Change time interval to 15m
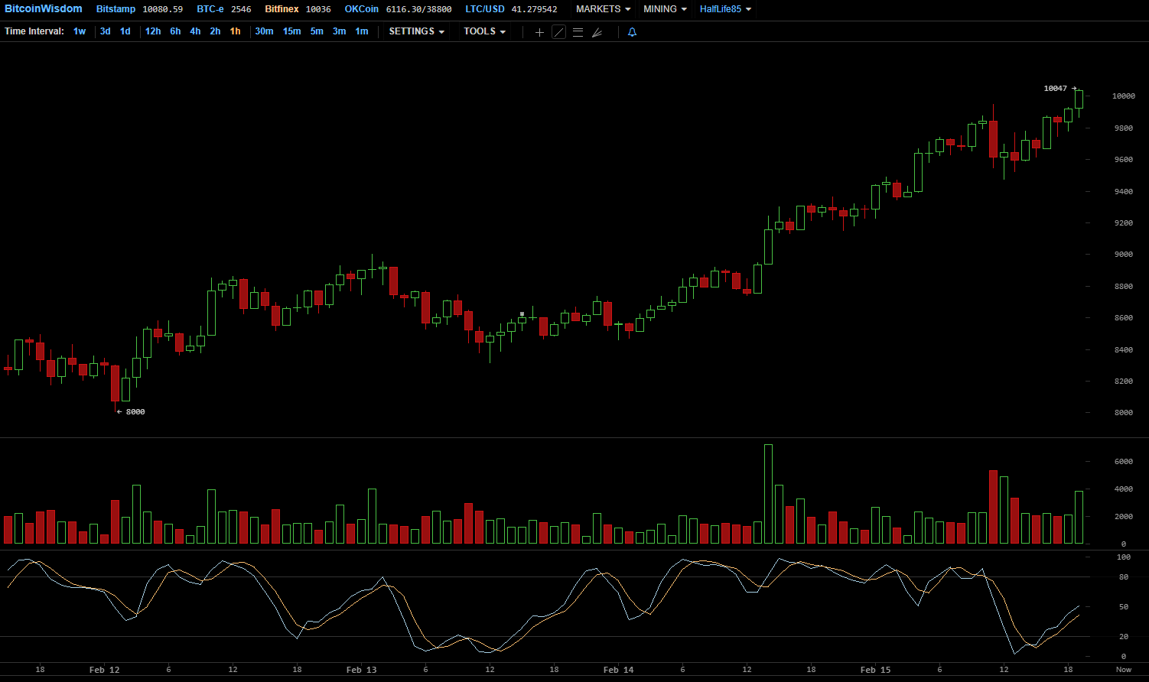 point(291,31)
